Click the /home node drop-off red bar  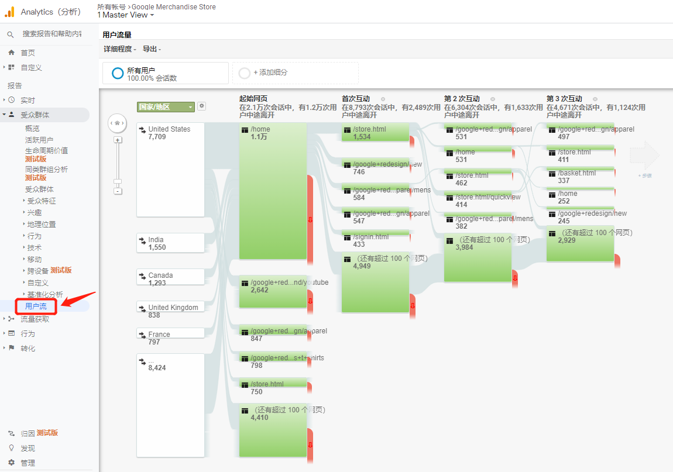coord(310,219)
